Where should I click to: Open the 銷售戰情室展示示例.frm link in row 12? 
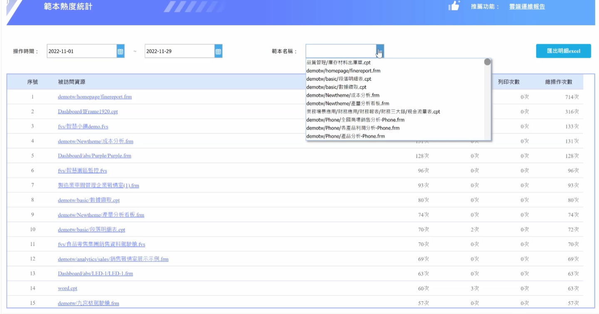tap(113, 259)
